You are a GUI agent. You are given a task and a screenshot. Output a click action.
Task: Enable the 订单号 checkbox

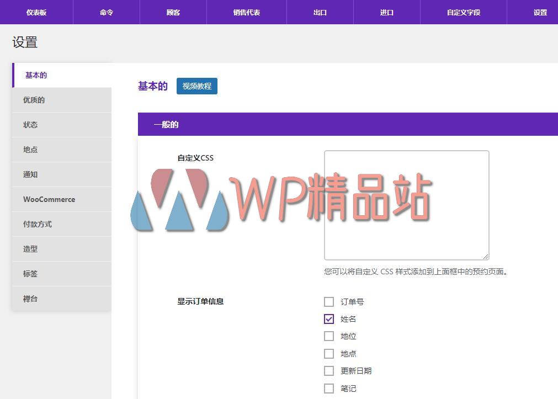pos(329,302)
